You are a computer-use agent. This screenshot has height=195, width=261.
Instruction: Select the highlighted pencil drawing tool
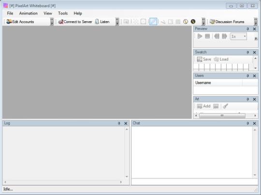click(x=153, y=22)
